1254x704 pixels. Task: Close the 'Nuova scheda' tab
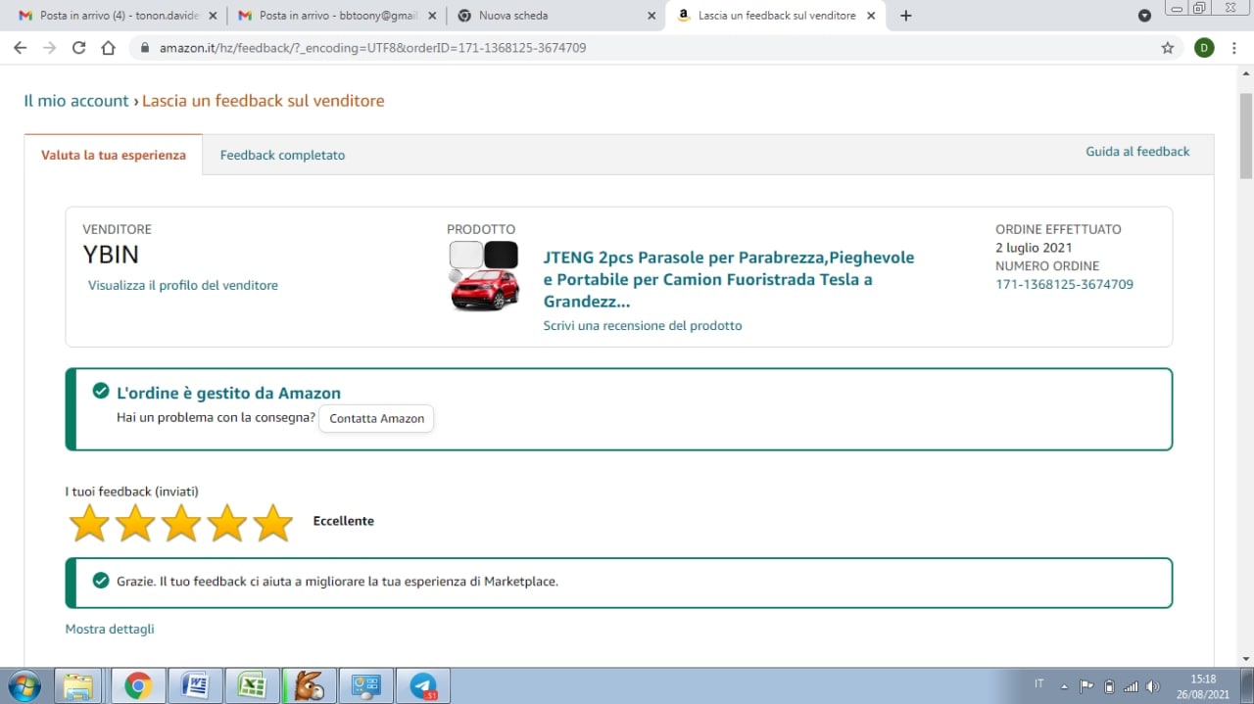(651, 16)
